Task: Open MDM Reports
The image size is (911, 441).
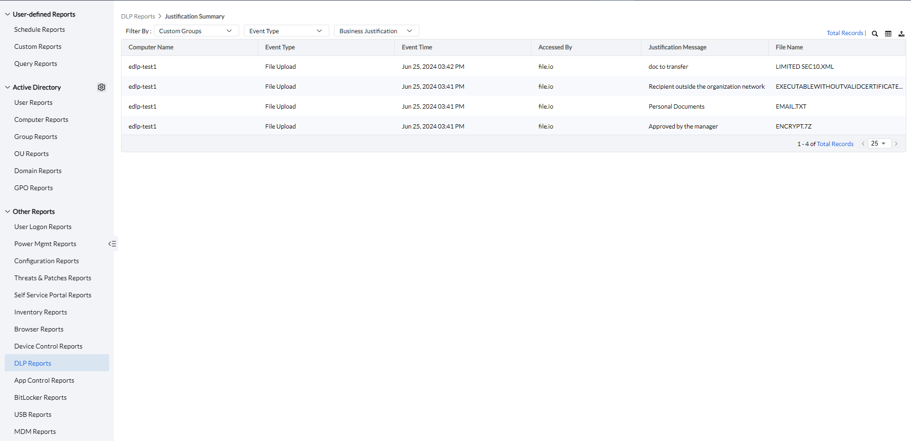Action: pos(35,432)
